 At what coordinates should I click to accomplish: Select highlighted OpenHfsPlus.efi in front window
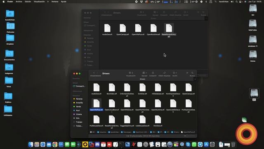[97, 103]
